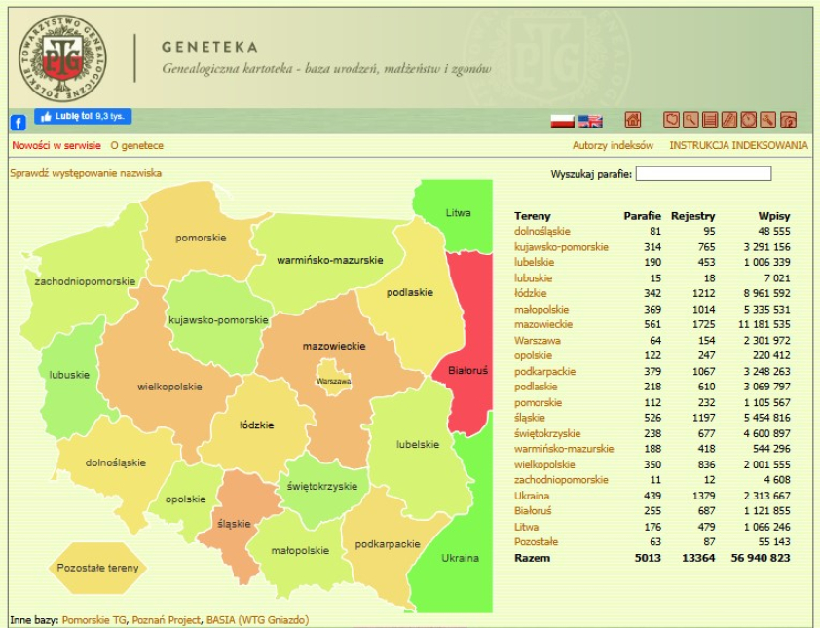Viewport: 820px width, 628px height.
Task: Open INSTRUKCJA INDEKSOWANIA page
Action: click(x=738, y=145)
